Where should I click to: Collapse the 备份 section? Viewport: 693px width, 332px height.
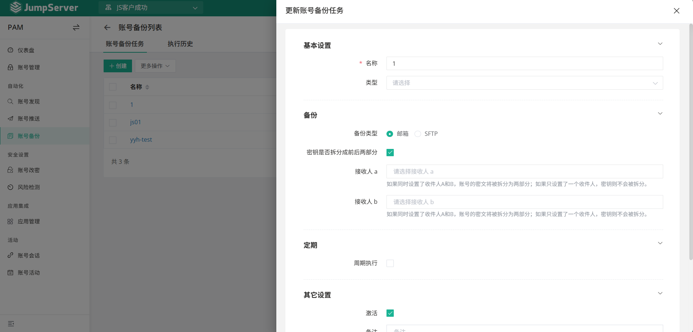click(x=660, y=113)
